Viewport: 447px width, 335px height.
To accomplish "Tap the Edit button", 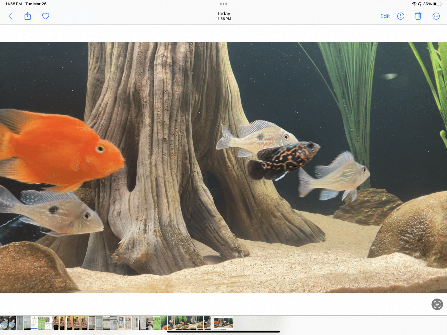I will pyautogui.click(x=385, y=16).
